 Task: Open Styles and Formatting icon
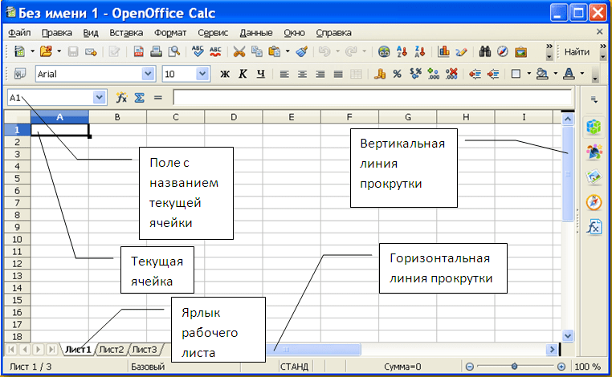coord(19,74)
